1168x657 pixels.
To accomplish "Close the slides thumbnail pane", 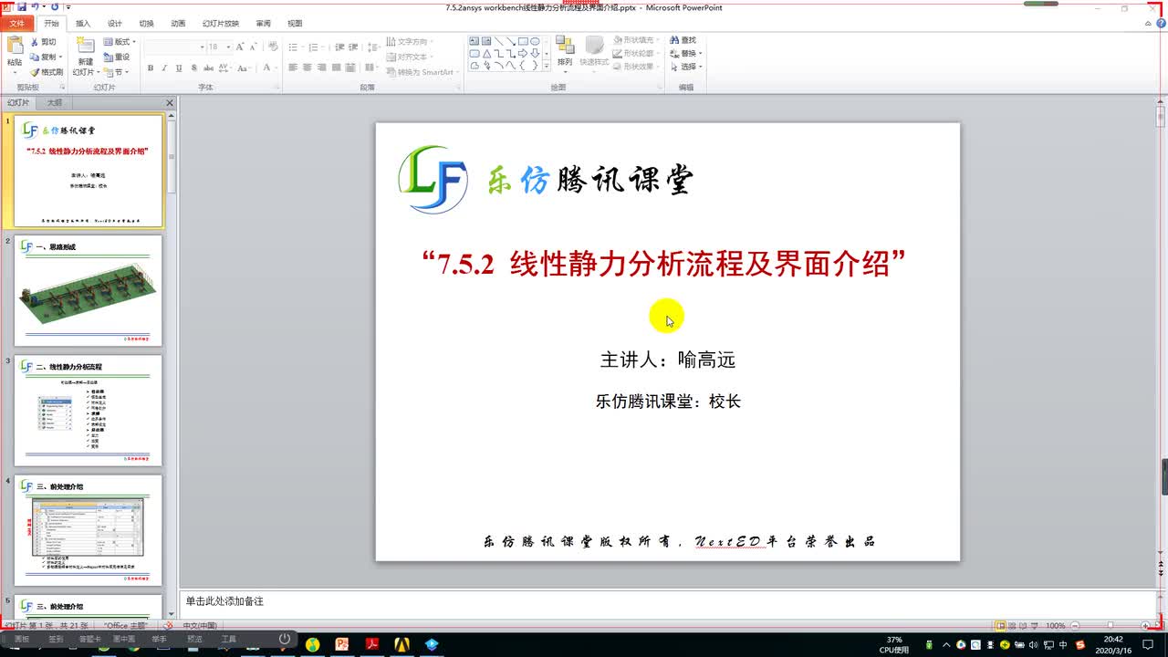I will point(169,103).
